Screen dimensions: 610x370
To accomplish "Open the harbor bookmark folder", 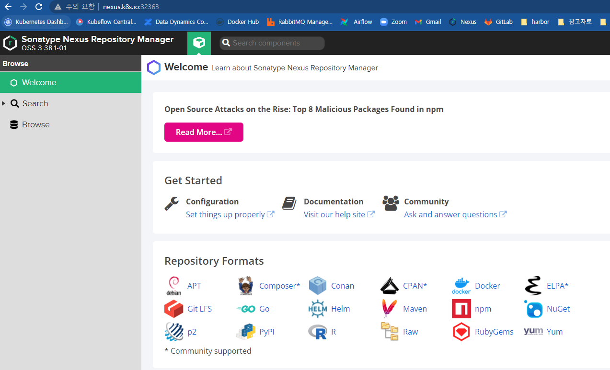I will (535, 22).
